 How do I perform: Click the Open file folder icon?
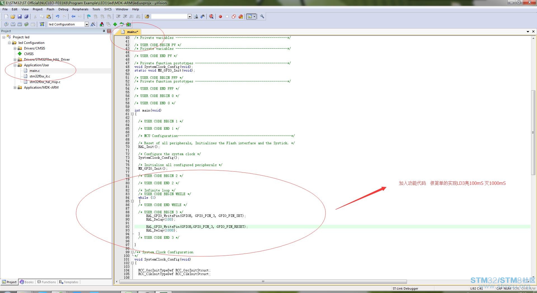(x=13, y=16)
